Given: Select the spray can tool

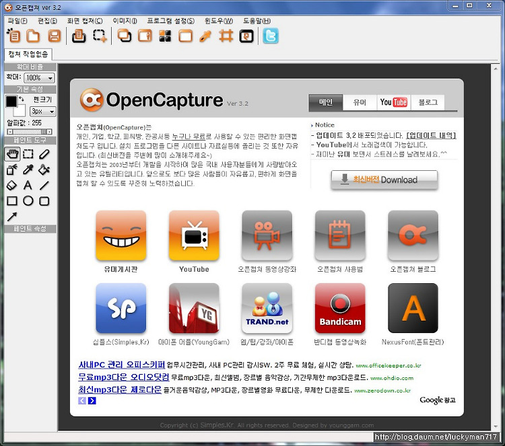Looking at the screenshot, I should tap(12, 170).
